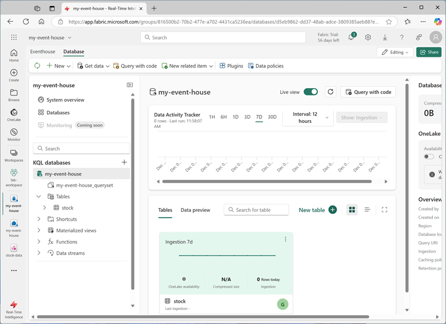Open Editing mode dropdown
The image size is (446, 324).
[395, 52]
